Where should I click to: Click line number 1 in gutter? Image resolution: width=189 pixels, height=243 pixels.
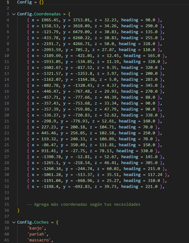[x=8, y=2]
